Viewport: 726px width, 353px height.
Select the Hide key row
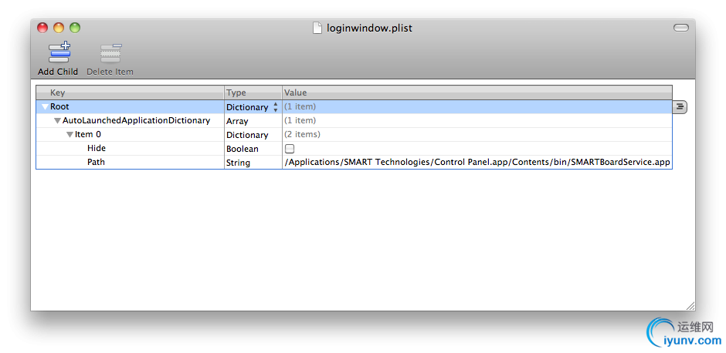click(x=97, y=149)
